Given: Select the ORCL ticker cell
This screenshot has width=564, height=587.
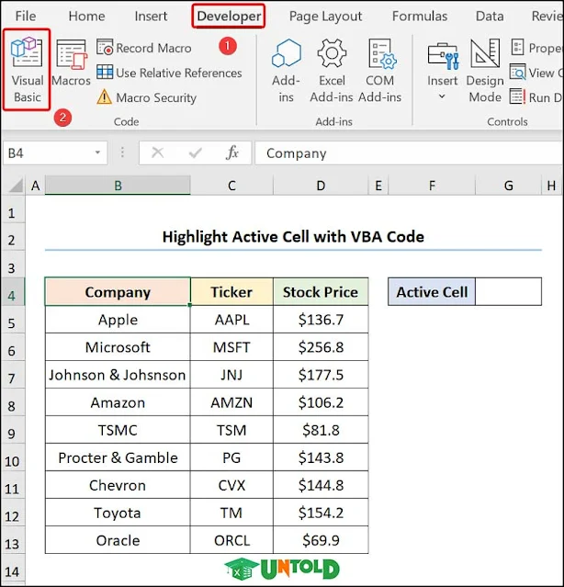Looking at the screenshot, I should [231, 540].
